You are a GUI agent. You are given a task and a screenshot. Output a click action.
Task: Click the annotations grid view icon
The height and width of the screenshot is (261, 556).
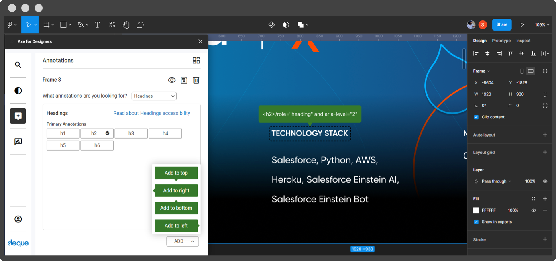[x=196, y=61]
